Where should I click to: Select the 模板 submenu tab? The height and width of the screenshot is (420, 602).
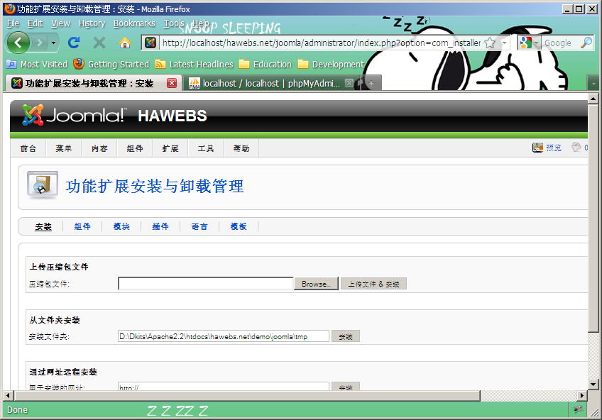(x=239, y=226)
